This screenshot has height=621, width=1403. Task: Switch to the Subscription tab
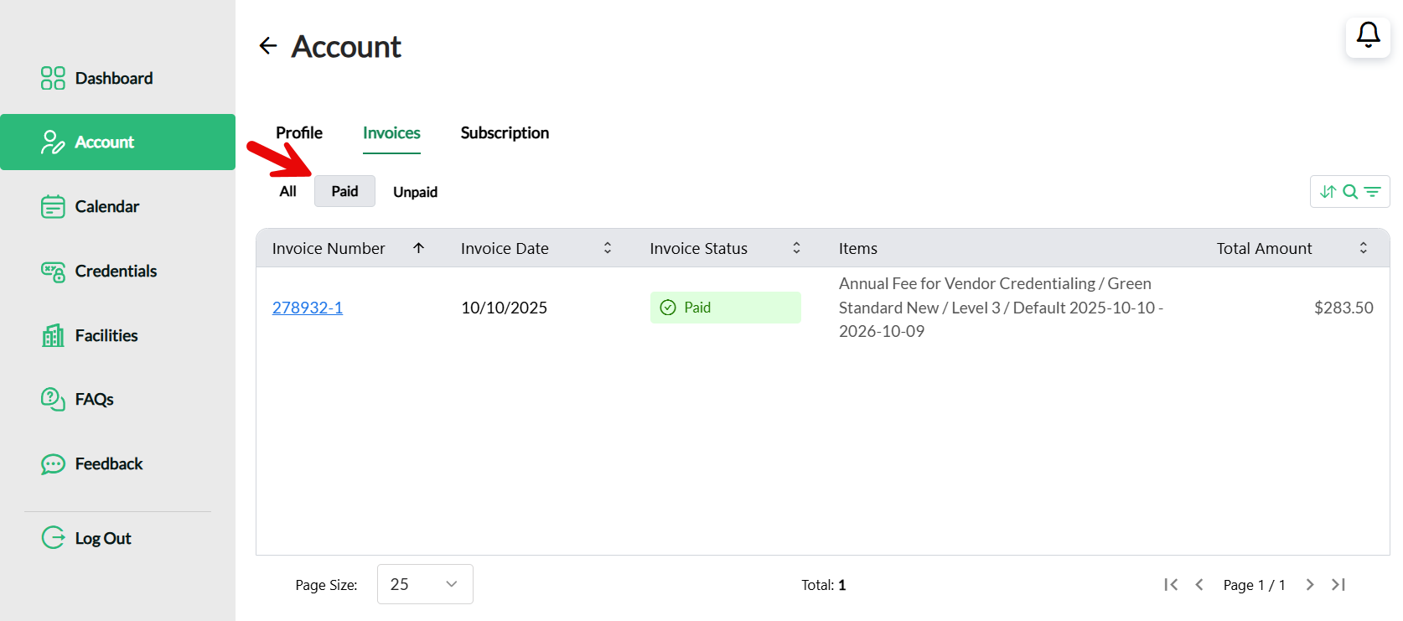(x=505, y=132)
